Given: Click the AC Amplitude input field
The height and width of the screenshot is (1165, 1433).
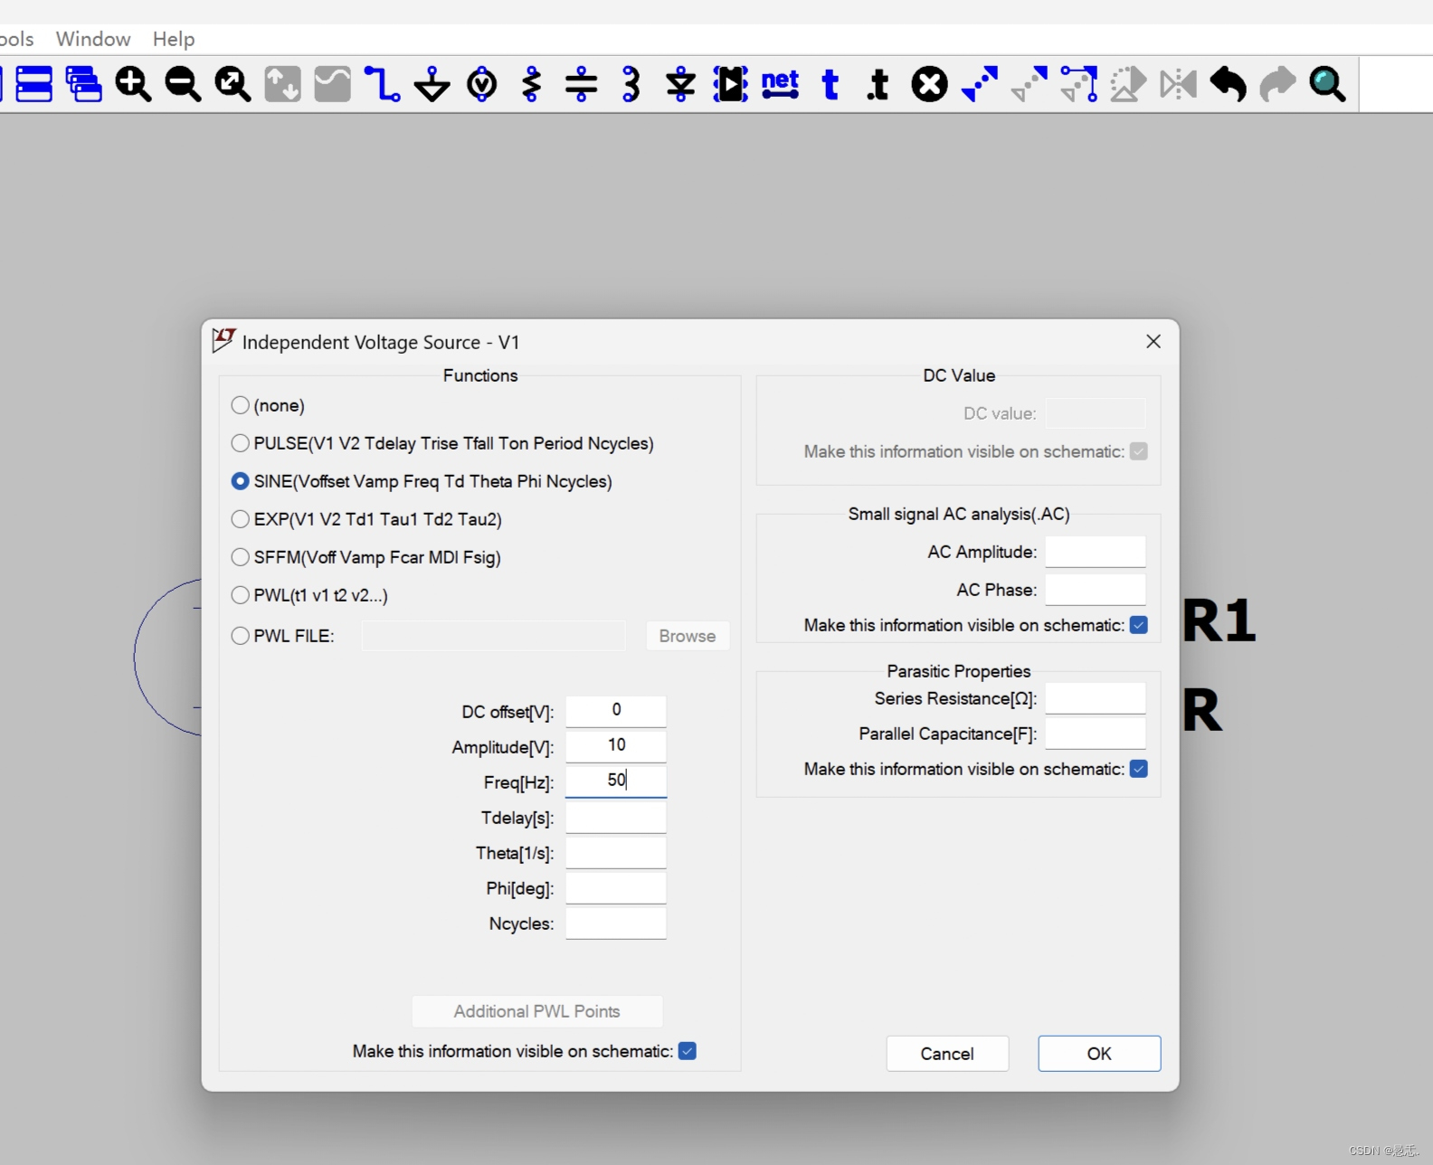Looking at the screenshot, I should (x=1096, y=552).
